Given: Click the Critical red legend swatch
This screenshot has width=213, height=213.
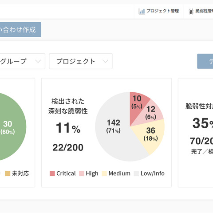Looking at the screenshot, I should (52, 174).
